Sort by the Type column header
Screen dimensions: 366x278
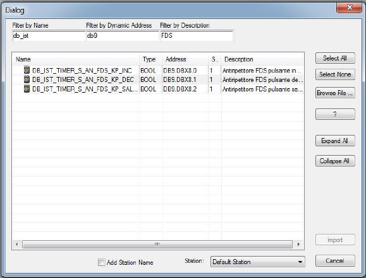click(151, 59)
